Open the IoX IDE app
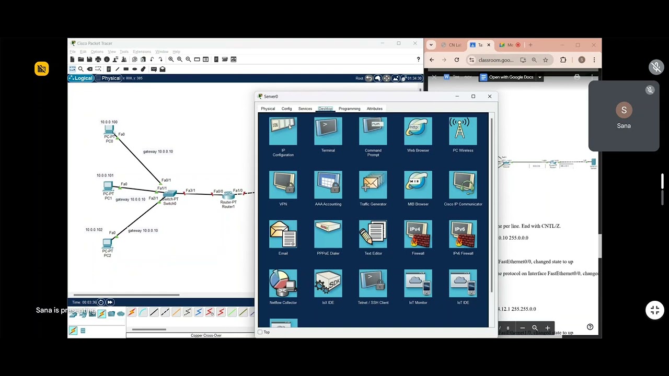Screen dimensions: 669x376 (328, 284)
